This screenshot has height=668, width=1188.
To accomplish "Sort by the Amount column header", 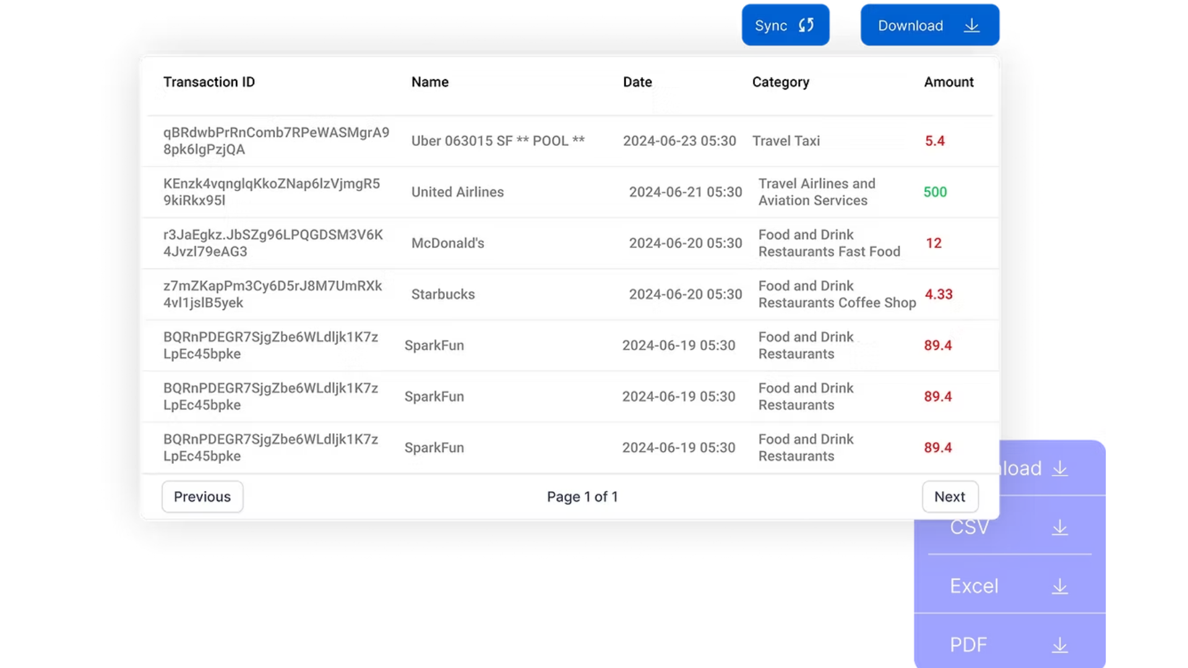I will (948, 82).
